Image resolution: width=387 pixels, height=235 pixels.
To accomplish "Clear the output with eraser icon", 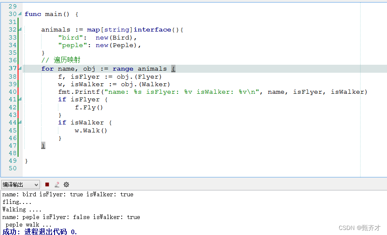I will pos(57,185).
